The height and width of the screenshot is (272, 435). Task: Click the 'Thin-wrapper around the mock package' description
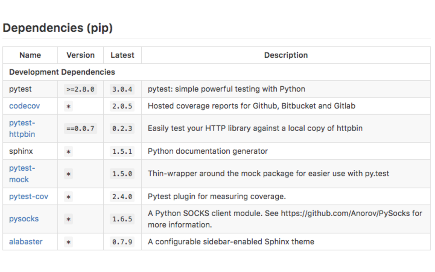tap(268, 174)
